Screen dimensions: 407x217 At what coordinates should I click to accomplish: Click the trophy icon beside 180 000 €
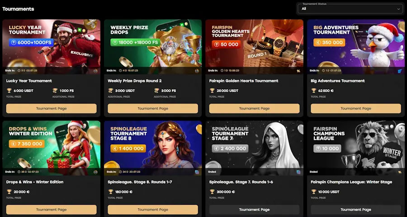pyautogui.click(x=111, y=192)
